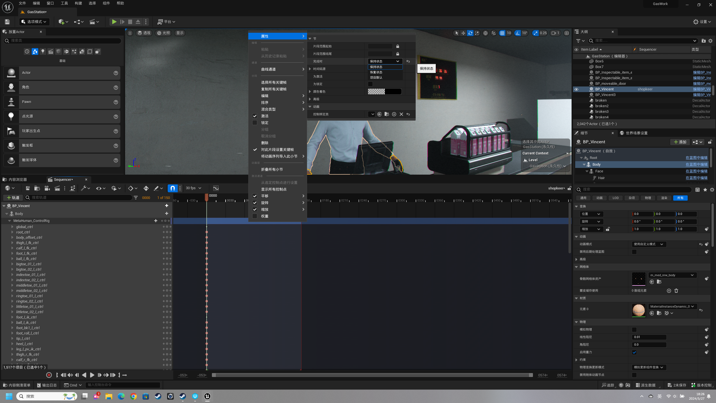Choose 恢复状态 in the 完成时 list
This screenshot has height=403, width=716.
pyautogui.click(x=376, y=72)
